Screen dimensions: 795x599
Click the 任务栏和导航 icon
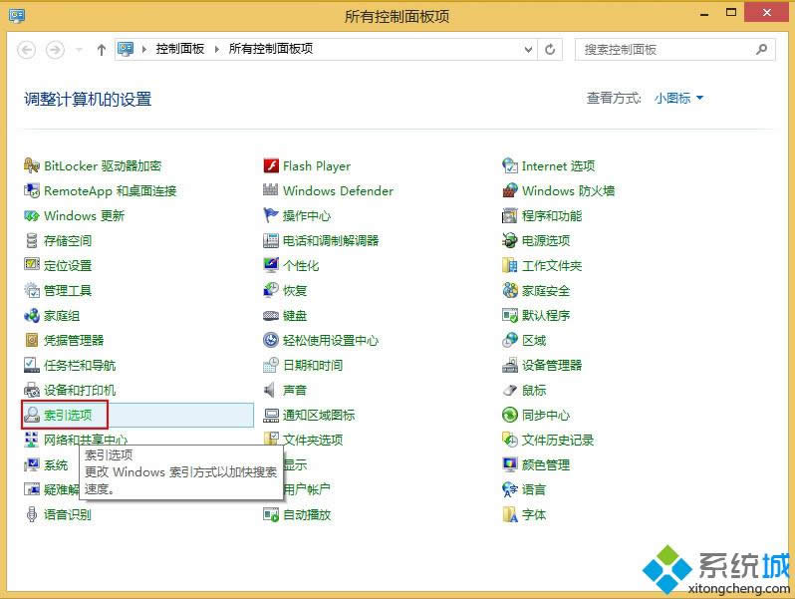(32, 365)
